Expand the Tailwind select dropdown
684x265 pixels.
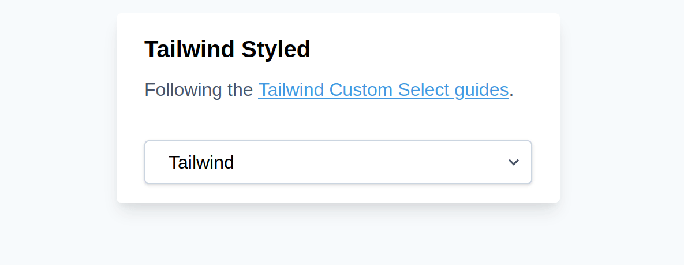pos(338,162)
